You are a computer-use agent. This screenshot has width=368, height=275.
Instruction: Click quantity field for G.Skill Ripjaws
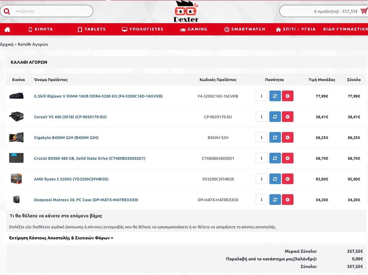pos(262,96)
